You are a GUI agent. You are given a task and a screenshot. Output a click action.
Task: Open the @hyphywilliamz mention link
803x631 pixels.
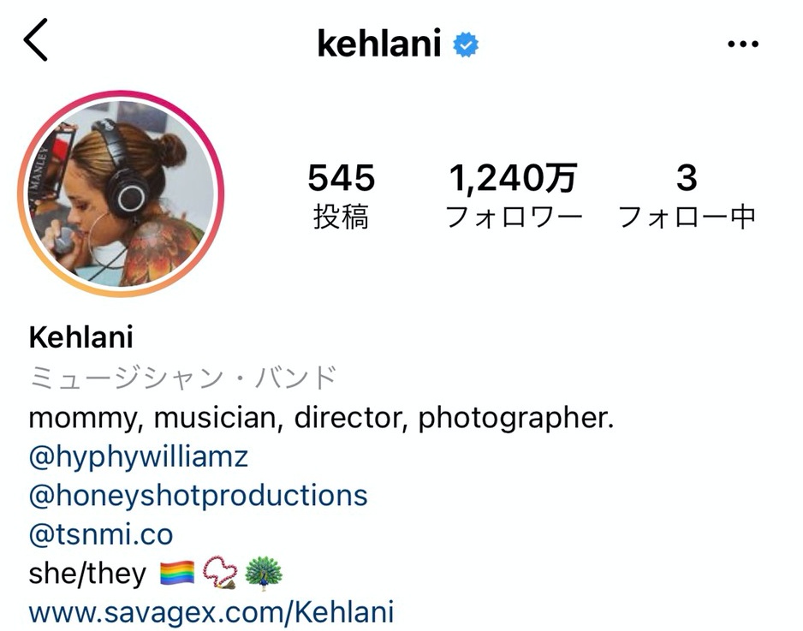pos(139,457)
